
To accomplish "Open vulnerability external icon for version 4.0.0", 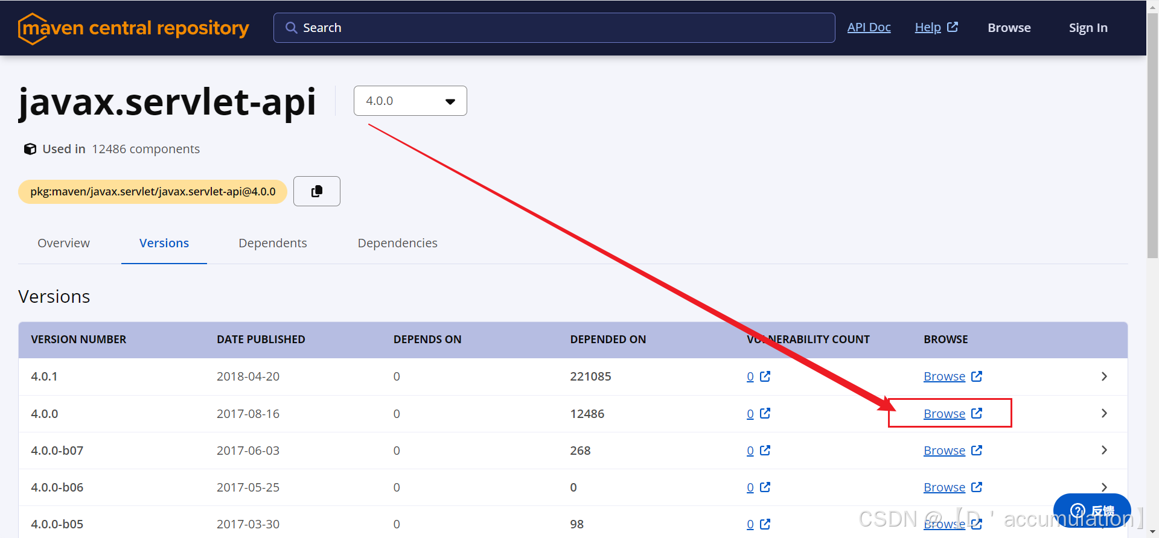I will point(765,413).
